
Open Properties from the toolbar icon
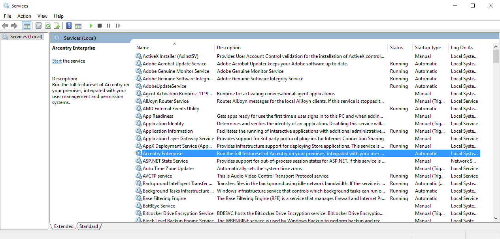coord(39,26)
